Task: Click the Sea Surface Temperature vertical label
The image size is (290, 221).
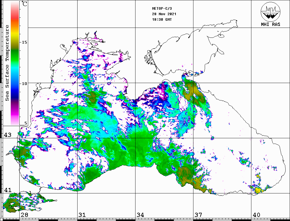Action: tap(7, 63)
